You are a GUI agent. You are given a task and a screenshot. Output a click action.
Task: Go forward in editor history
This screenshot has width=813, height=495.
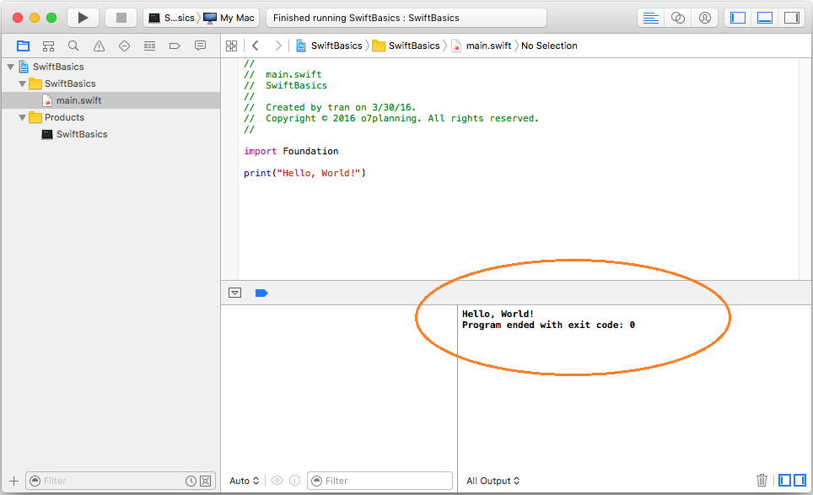pyautogui.click(x=278, y=46)
